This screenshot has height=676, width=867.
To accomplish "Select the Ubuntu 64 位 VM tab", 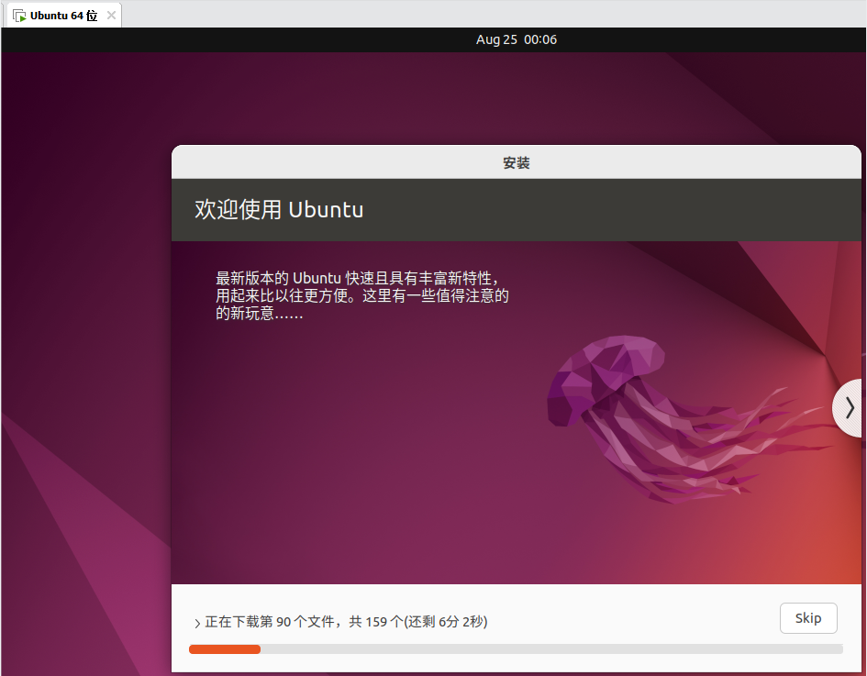I will click(63, 16).
